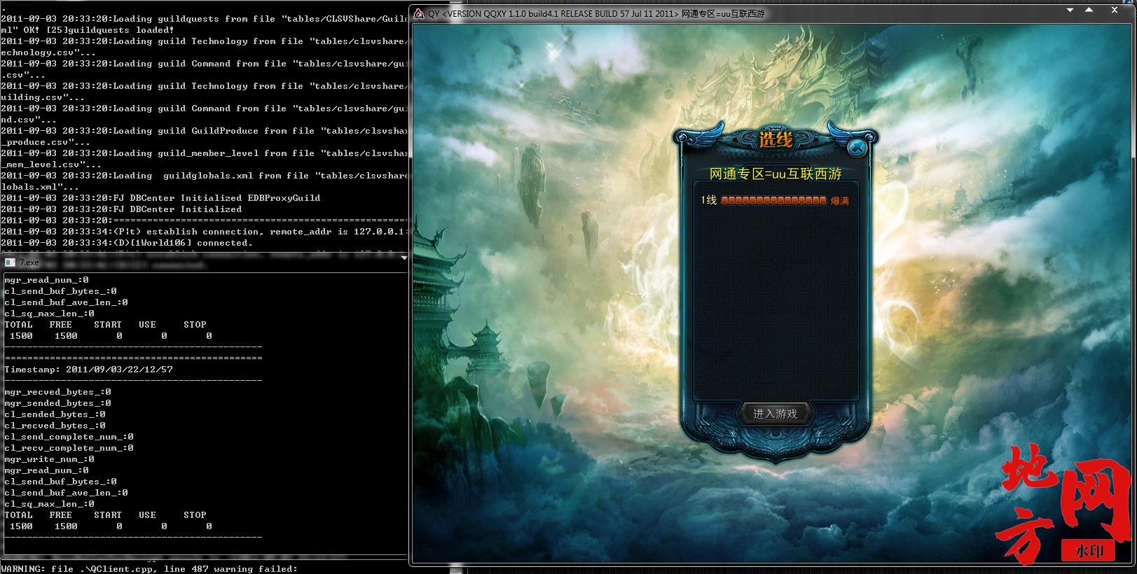Click the establish connection remote_addr log line
1137x574 pixels.
pos(203,232)
